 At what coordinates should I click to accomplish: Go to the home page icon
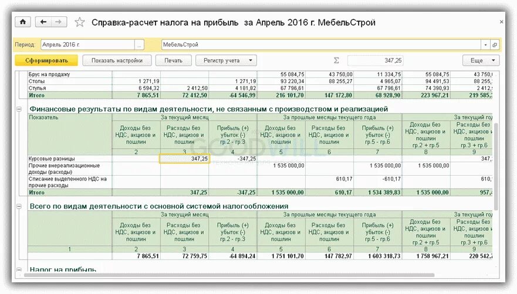coord(23,22)
